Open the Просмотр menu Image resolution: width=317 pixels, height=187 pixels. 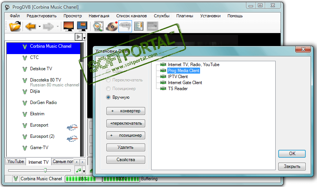tap(73, 16)
